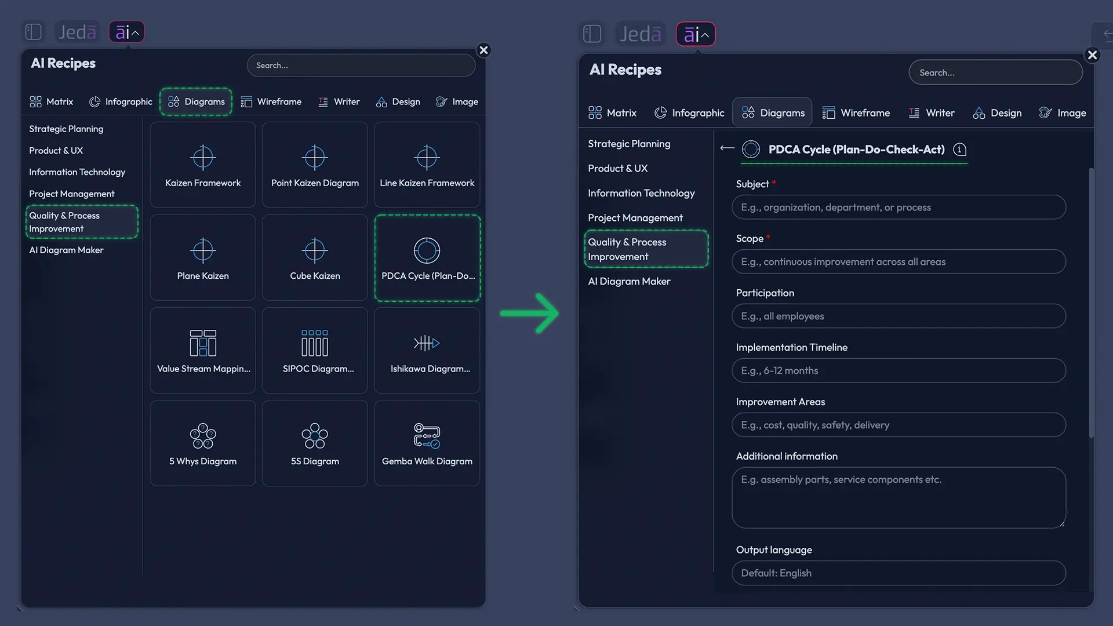This screenshot has width=1113, height=626.
Task: Choose the Cube Kaizen recipe
Action: [x=315, y=258]
